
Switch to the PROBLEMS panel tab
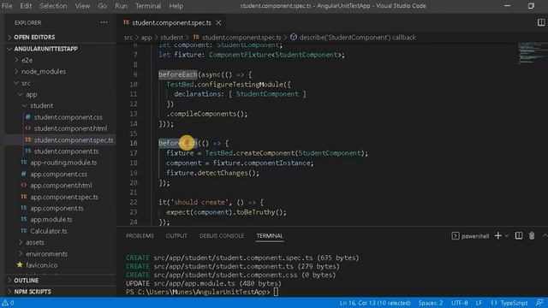(140, 236)
